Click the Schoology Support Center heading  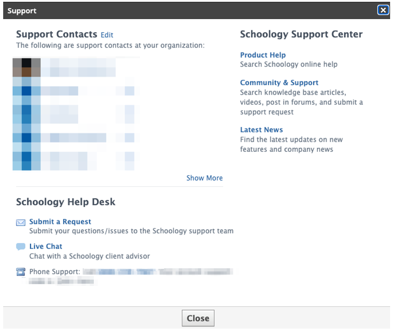302,34
